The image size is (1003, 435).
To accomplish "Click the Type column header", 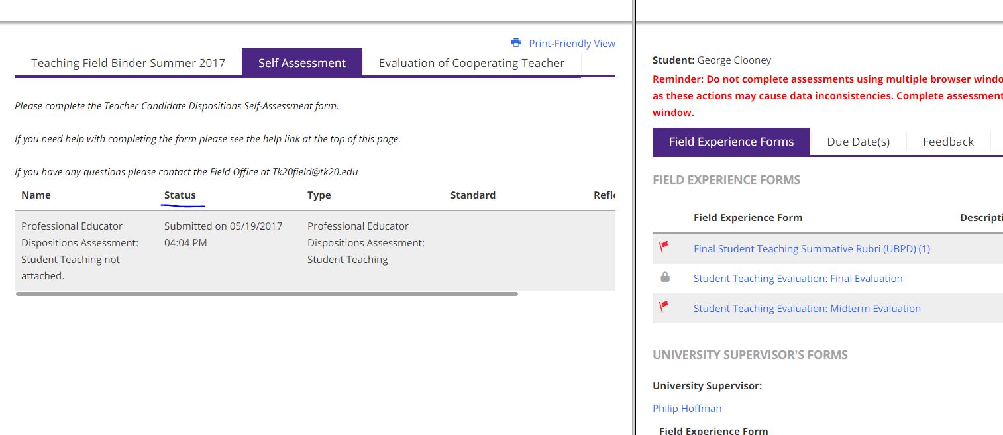I will point(319,195).
